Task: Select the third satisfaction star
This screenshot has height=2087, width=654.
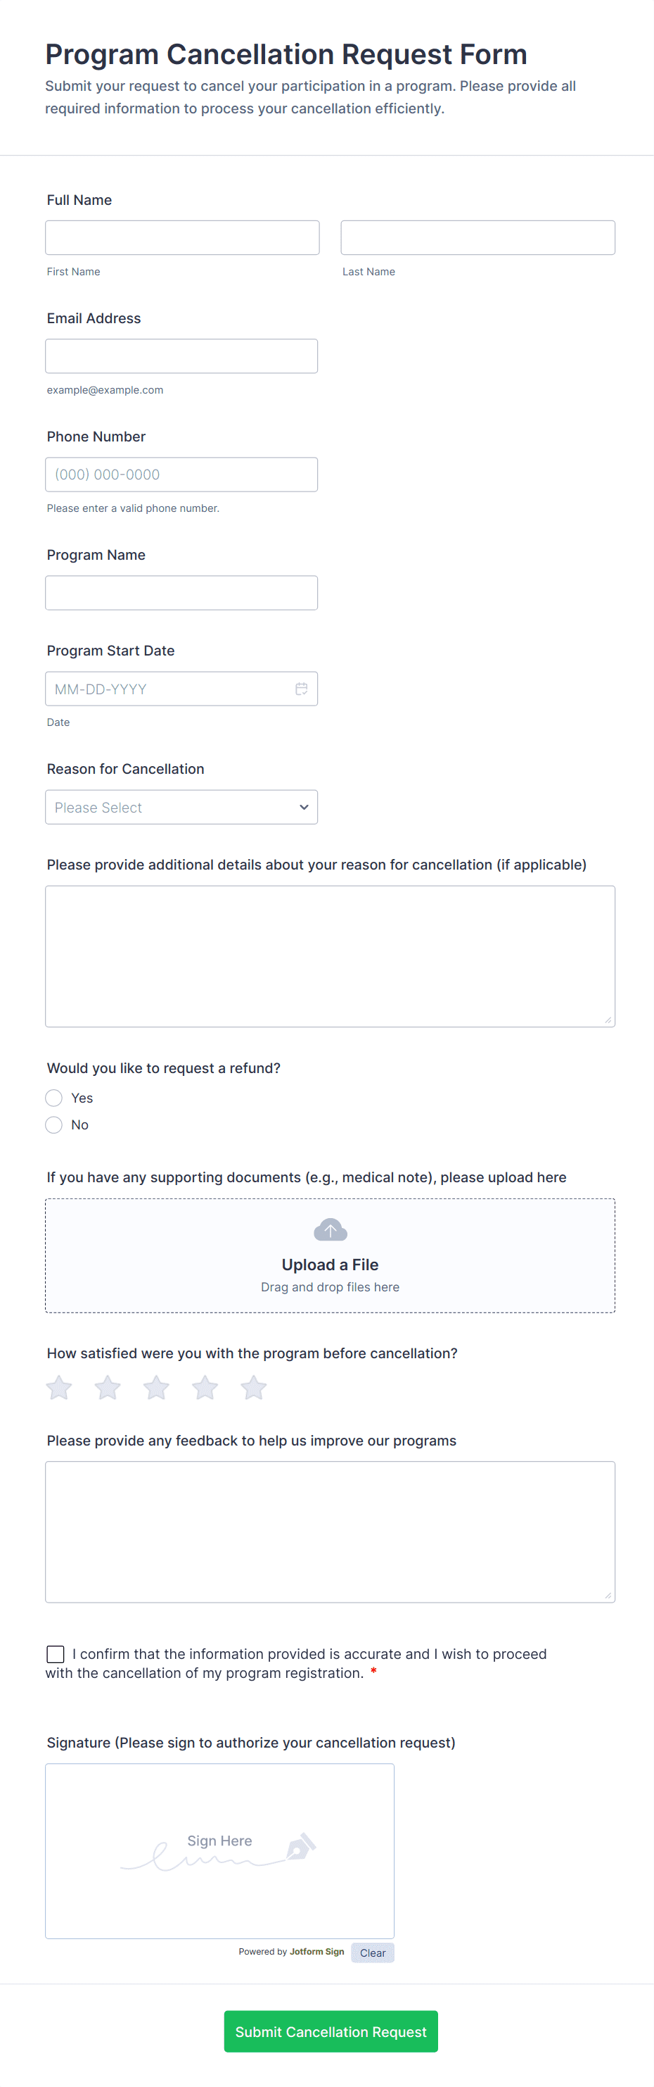Action: point(156,1388)
